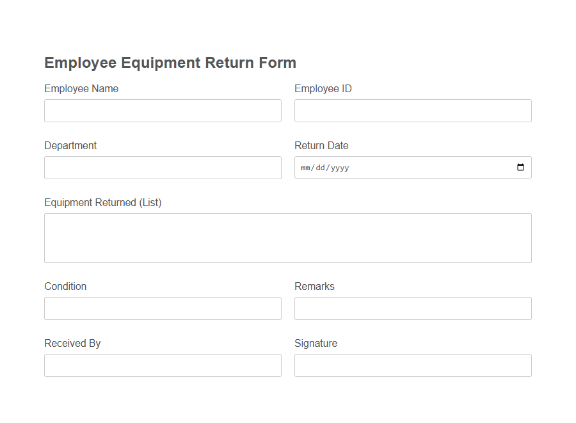Screen dimensions: 576x423
Task: Click the Department field label
Action: pyautogui.click(x=70, y=145)
